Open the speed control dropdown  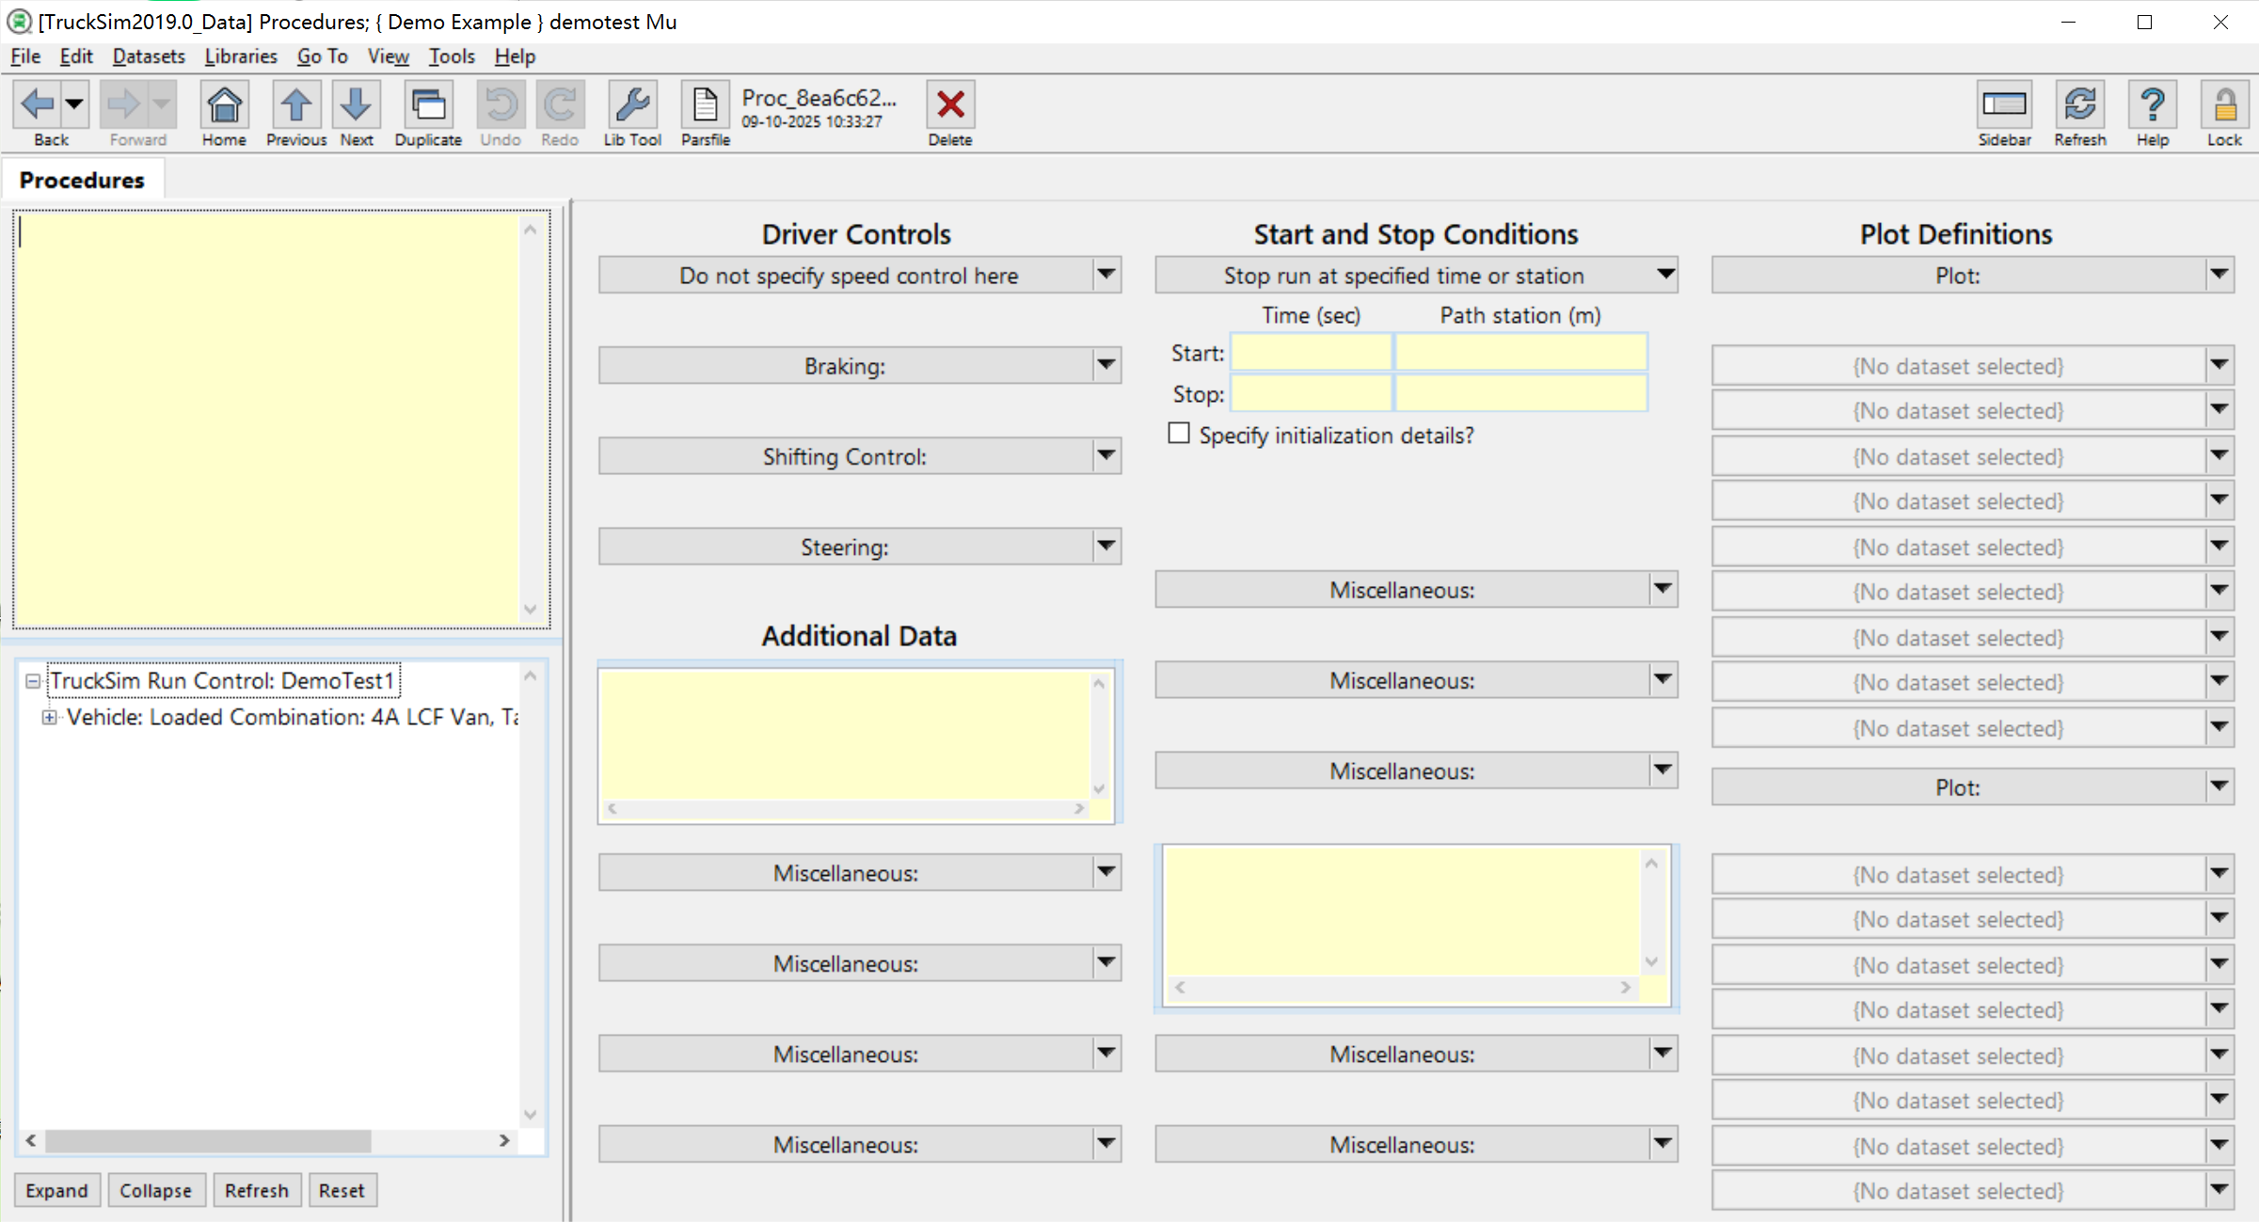(1106, 275)
